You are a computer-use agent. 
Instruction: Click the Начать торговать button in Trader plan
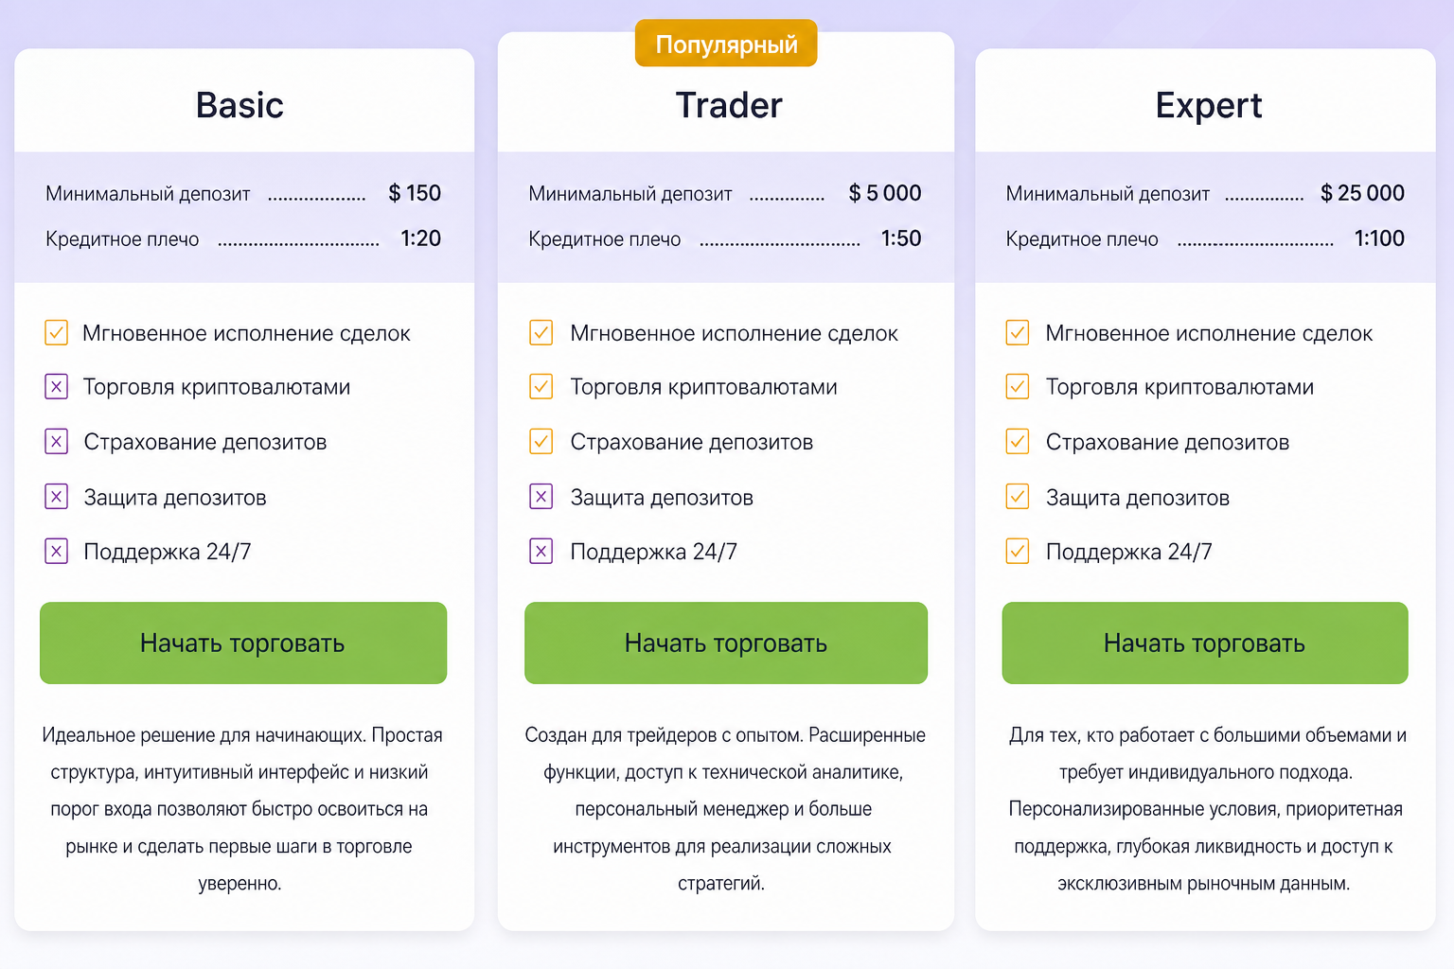pyautogui.click(x=726, y=643)
